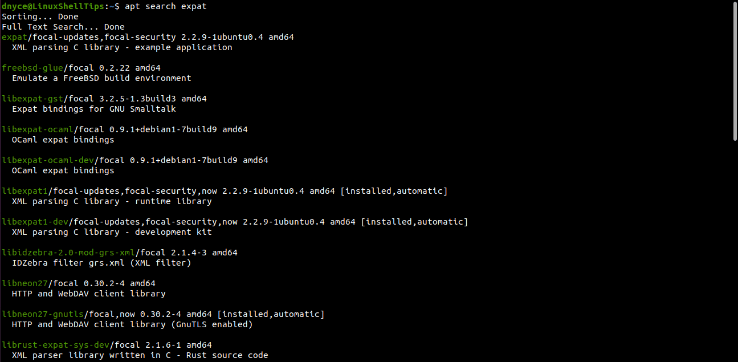The width and height of the screenshot is (738, 362).
Task: Click the 'expat' package name
Action: (x=14, y=37)
